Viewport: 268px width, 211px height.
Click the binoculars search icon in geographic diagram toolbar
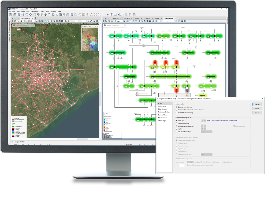coord(40,21)
